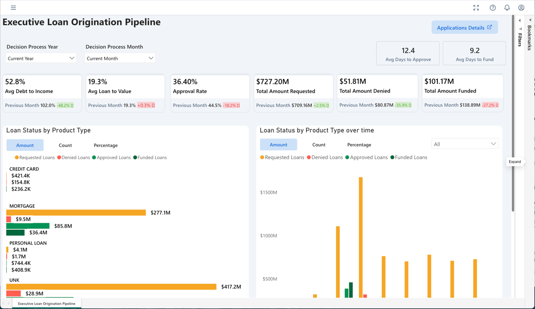Viewport: 535px width, 309px height.
Task: Switch over time chart to Percentage
Action: [x=359, y=144]
